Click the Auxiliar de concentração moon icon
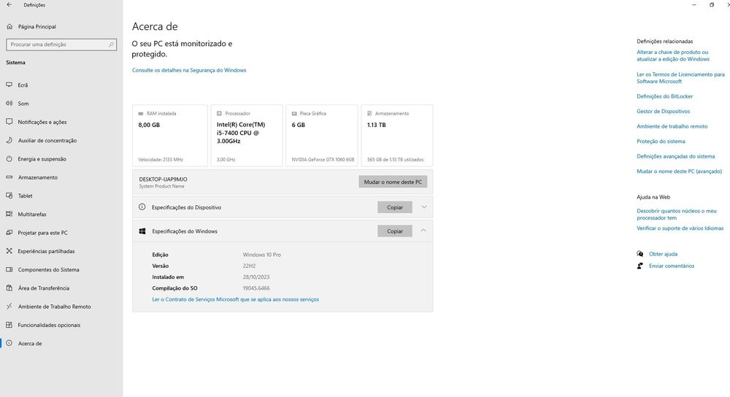The width and height of the screenshot is (730, 397). coord(9,140)
